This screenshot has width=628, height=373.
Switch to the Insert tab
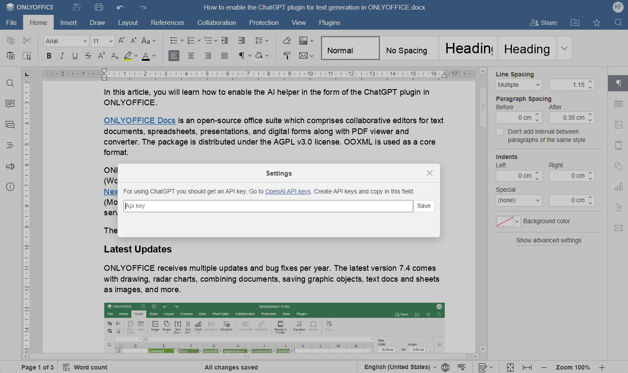[69, 23]
